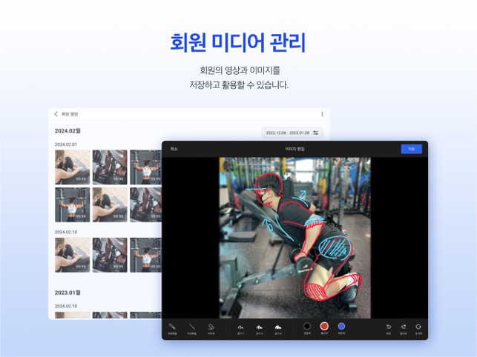Click the 회원 앨범 title text
477x357 pixels.
(x=70, y=114)
